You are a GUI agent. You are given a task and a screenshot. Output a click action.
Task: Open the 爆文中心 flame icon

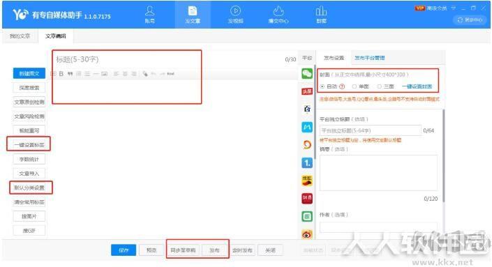click(x=278, y=15)
